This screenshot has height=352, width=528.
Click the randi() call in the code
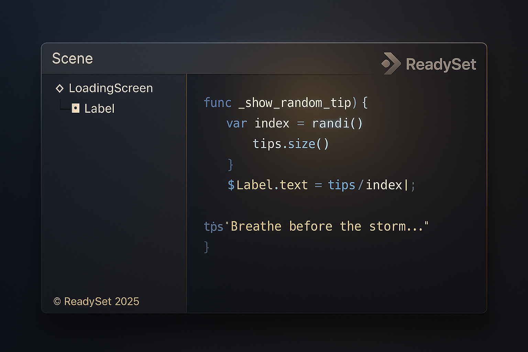click(337, 123)
